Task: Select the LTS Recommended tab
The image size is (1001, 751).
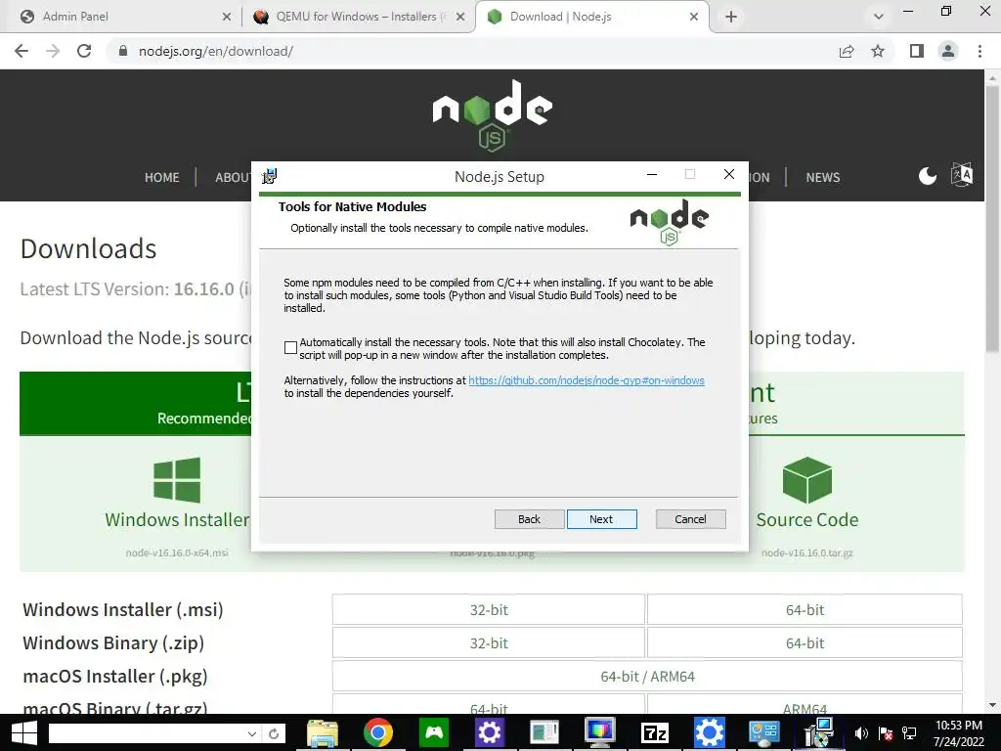Action: pos(135,404)
